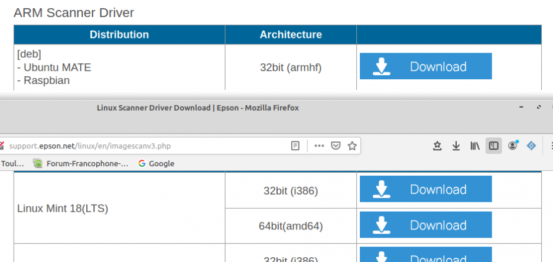This screenshot has width=553, height=262.
Task: Click the Distribution column header
Action: click(119, 34)
